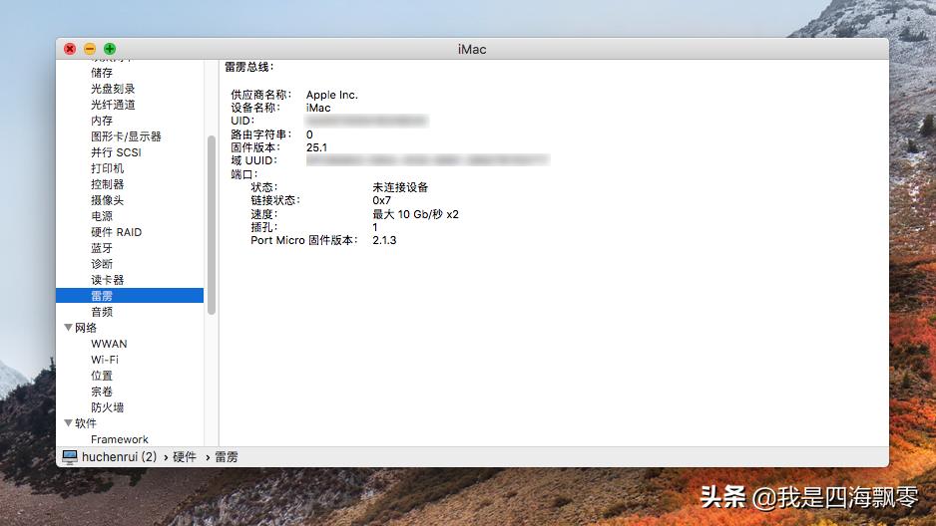This screenshot has width=936, height=526.
Task: Click the Apple Inc. vendor value
Action: click(x=332, y=95)
